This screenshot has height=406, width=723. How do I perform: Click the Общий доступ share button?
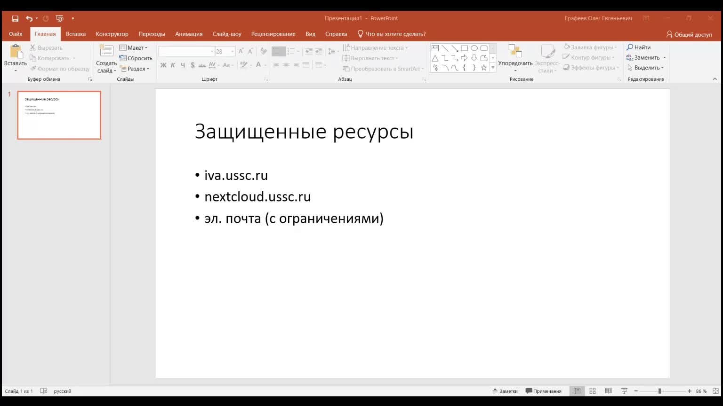pyautogui.click(x=689, y=34)
